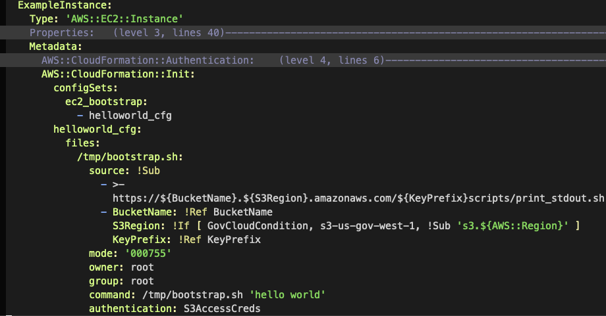Click the https amazonaws.com URL line
The width and height of the screenshot is (606, 316).
pyautogui.click(x=358, y=198)
